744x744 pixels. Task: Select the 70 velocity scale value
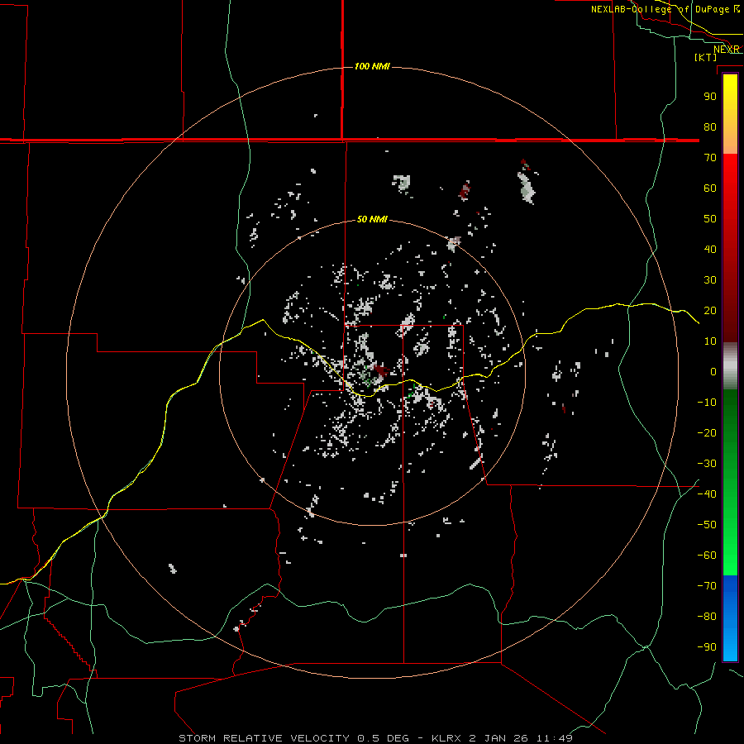pos(710,158)
